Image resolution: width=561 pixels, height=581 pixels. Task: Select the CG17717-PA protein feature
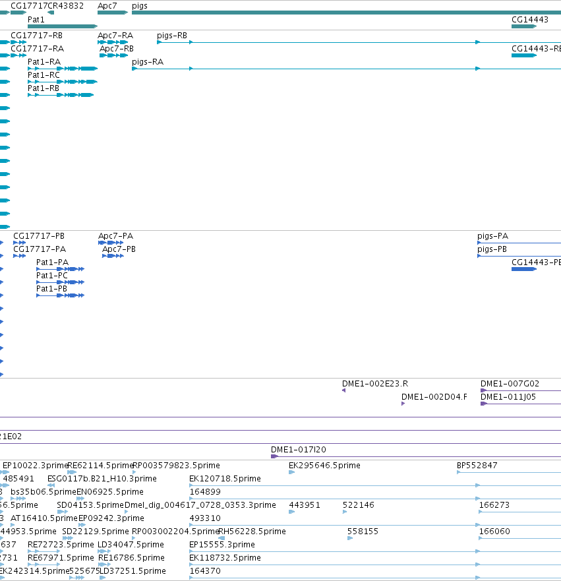[19, 256]
